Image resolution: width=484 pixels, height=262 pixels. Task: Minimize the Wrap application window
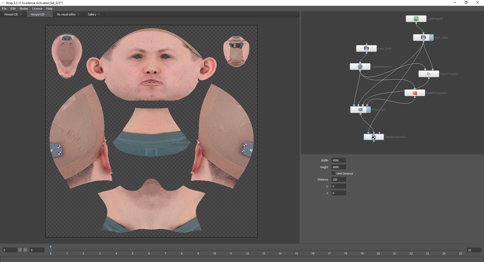tap(455, 3)
